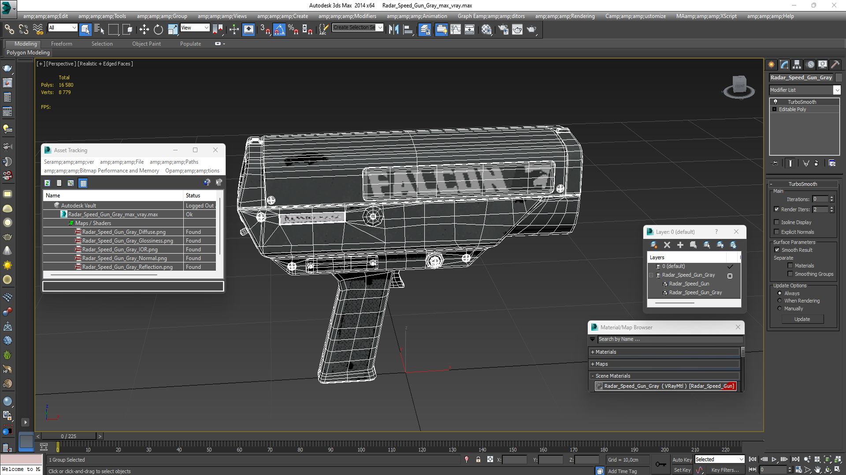Viewport: 846px width, 475px height.
Task: Switch to the Freeform ribbon tab
Action: coord(61,44)
